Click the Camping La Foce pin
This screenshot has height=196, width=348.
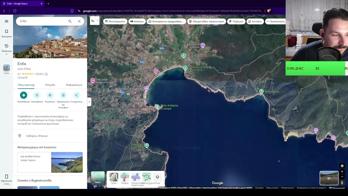coord(185,68)
